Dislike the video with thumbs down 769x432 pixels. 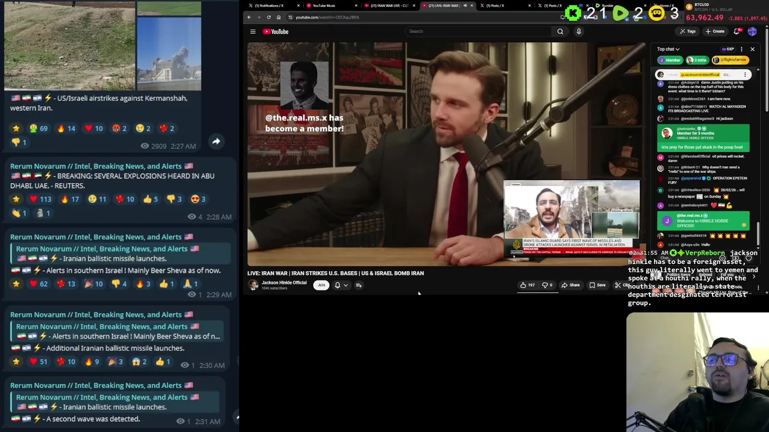coord(547,285)
